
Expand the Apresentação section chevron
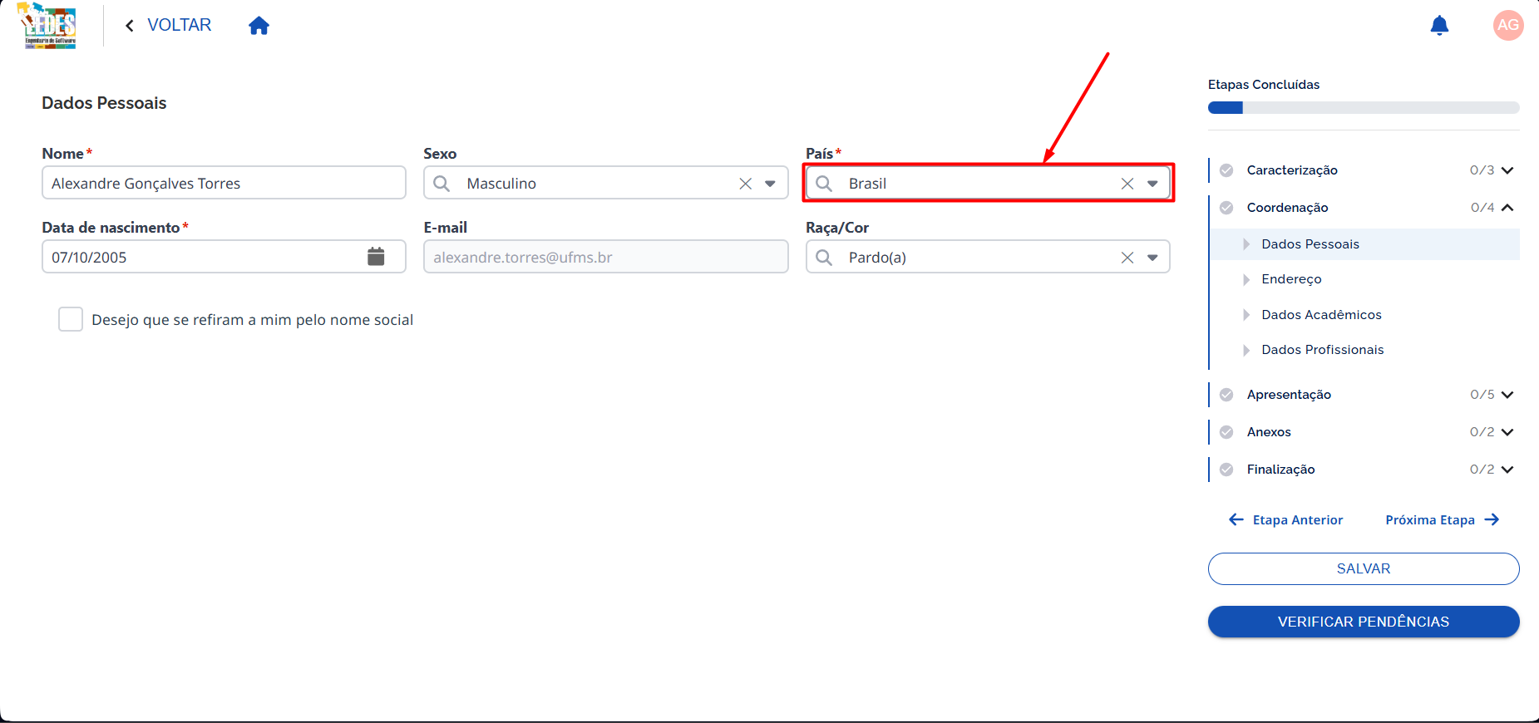point(1507,395)
